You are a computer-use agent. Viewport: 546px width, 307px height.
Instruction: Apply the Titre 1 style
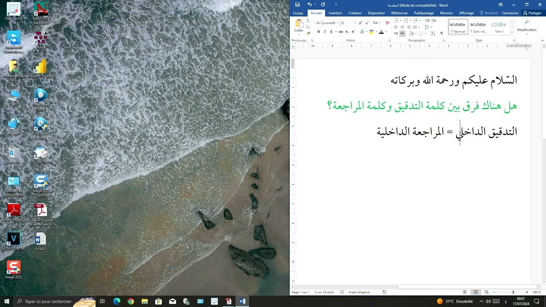pyautogui.click(x=499, y=27)
